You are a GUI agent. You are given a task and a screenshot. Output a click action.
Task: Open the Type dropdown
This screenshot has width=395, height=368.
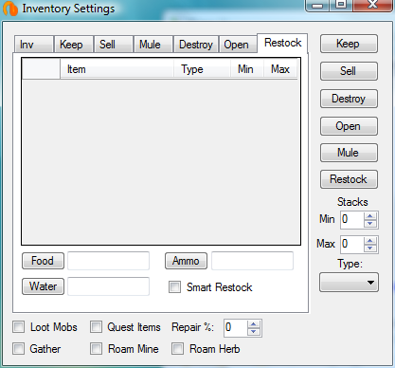click(349, 283)
